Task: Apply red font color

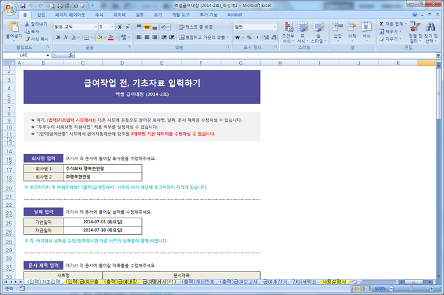Action: coord(110,37)
